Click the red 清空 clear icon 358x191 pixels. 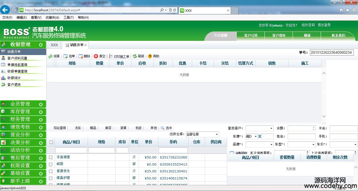point(96,56)
